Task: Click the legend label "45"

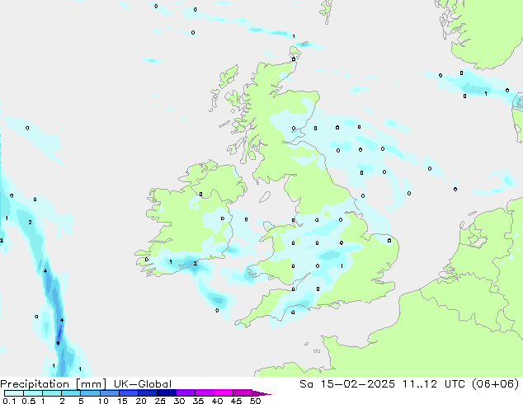Action: pyautogui.click(x=236, y=401)
